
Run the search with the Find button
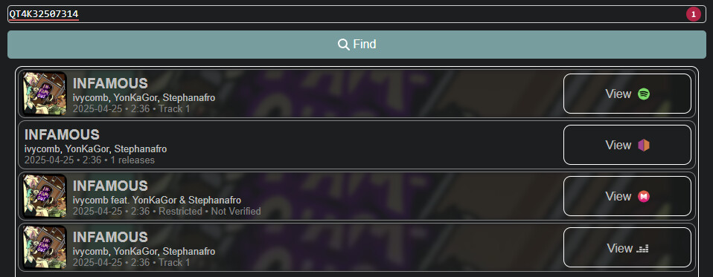[356, 45]
